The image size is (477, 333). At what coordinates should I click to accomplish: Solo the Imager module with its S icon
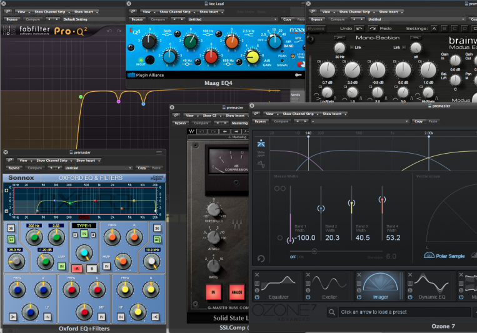[x=359, y=290]
